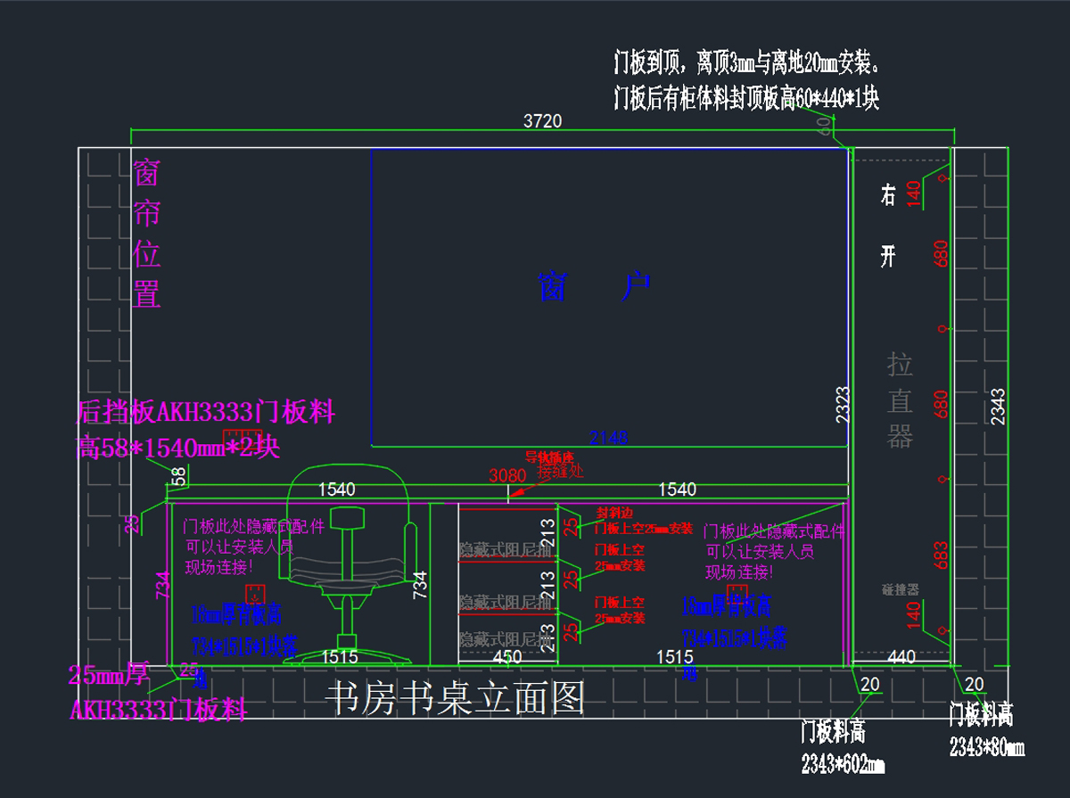Select the 书房书桌立面图 title text
The height and width of the screenshot is (798, 1070).
tap(456, 698)
